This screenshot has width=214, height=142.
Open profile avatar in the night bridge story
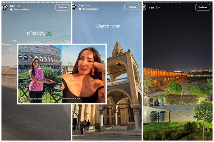(145, 7)
